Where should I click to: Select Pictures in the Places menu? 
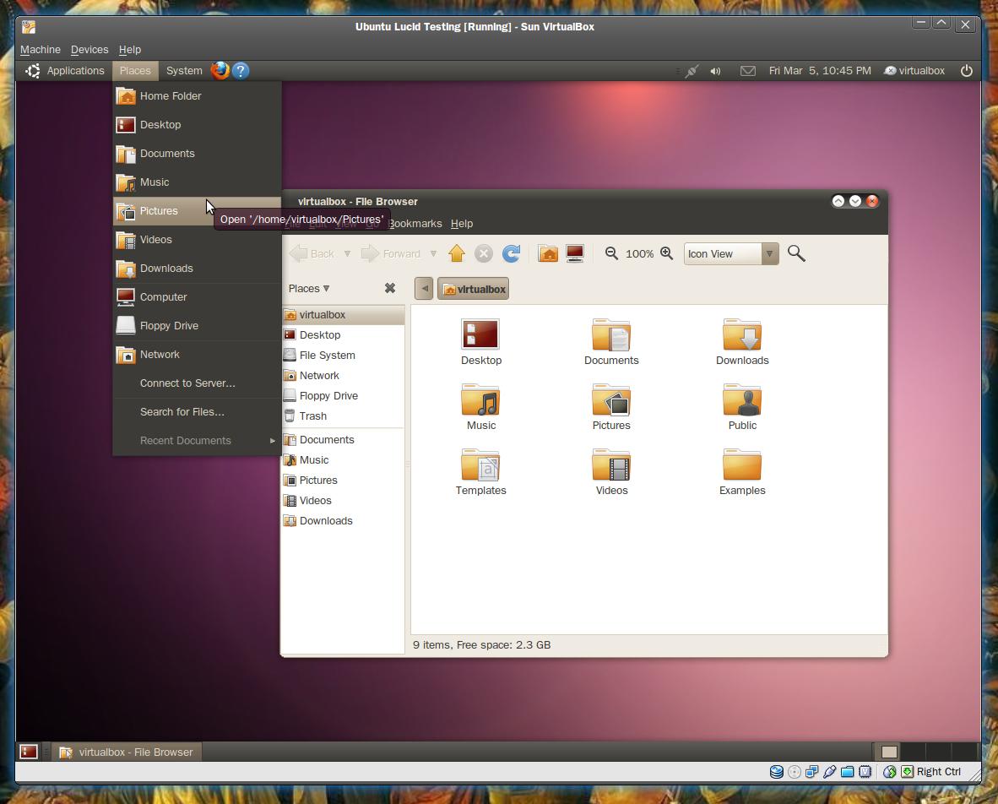click(159, 211)
